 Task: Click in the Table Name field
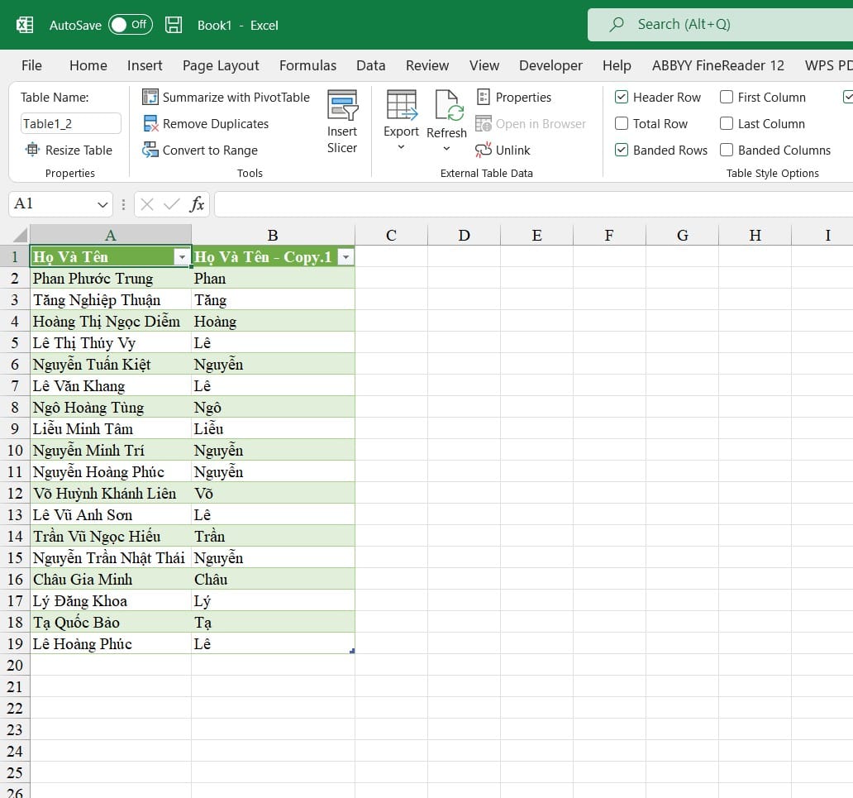(x=71, y=124)
